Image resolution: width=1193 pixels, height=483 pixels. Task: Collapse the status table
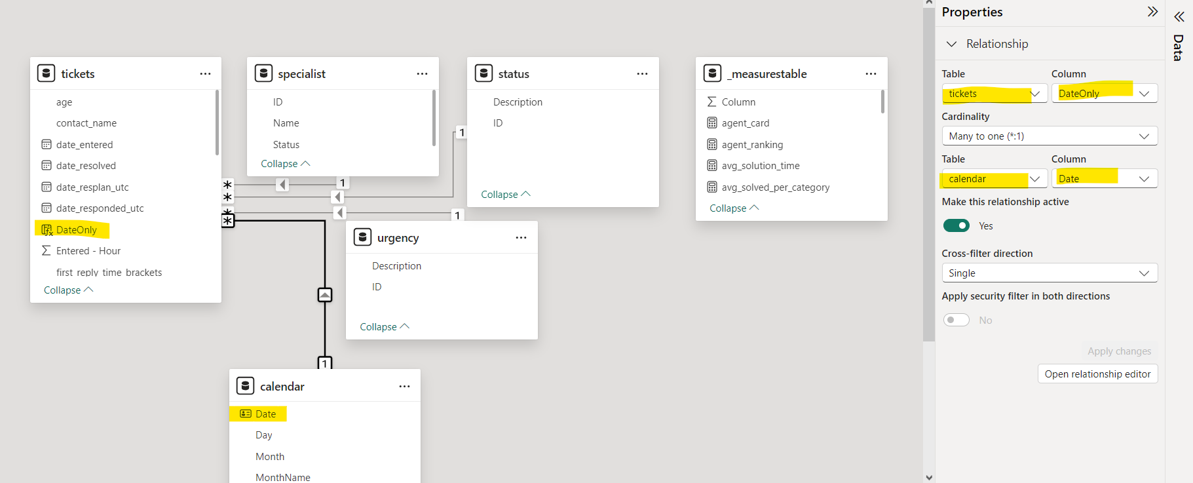point(506,195)
